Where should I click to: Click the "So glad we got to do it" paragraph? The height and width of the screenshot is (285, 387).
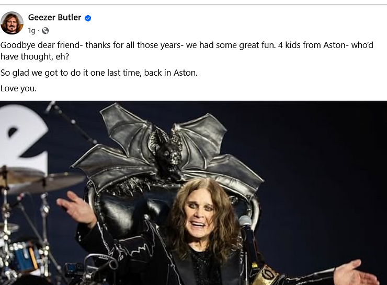pos(99,73)
